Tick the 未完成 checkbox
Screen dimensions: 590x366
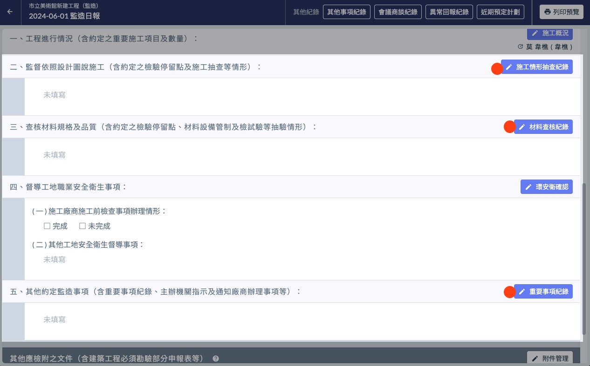click(82, 226)
